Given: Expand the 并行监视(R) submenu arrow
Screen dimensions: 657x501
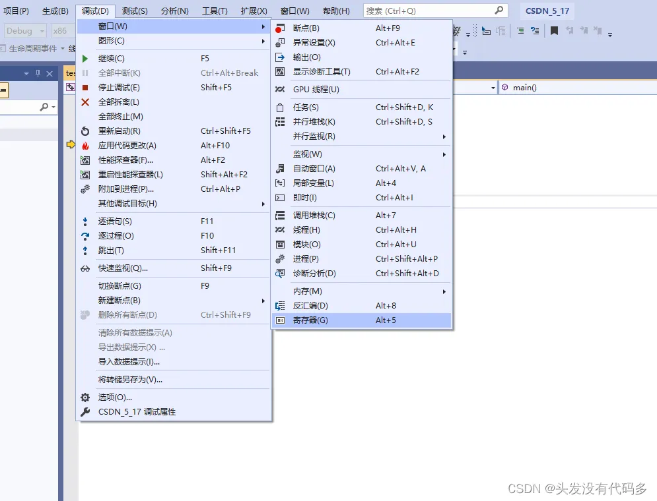Looking at the screenshot, I should [x=444, y=136].
